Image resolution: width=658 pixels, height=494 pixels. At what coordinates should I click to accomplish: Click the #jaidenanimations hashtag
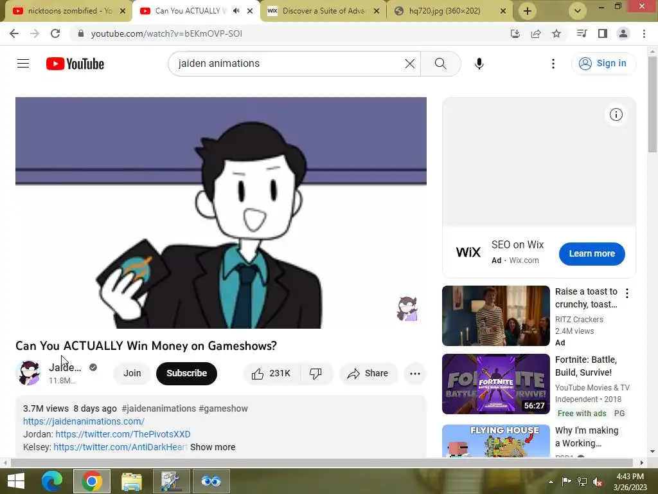(x=159, y=408)
